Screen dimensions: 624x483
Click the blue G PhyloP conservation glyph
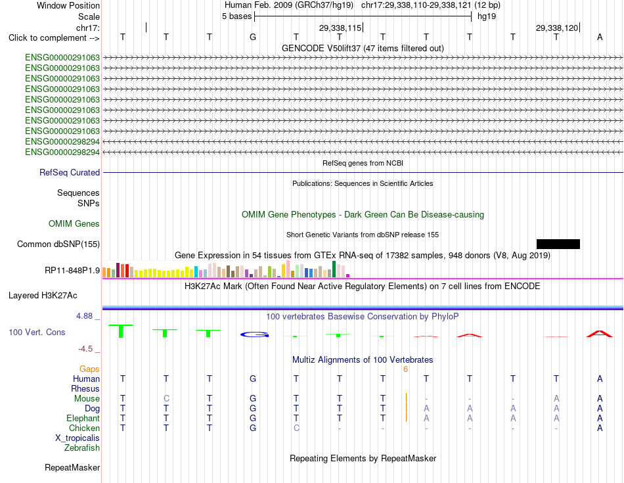point(255,335)
